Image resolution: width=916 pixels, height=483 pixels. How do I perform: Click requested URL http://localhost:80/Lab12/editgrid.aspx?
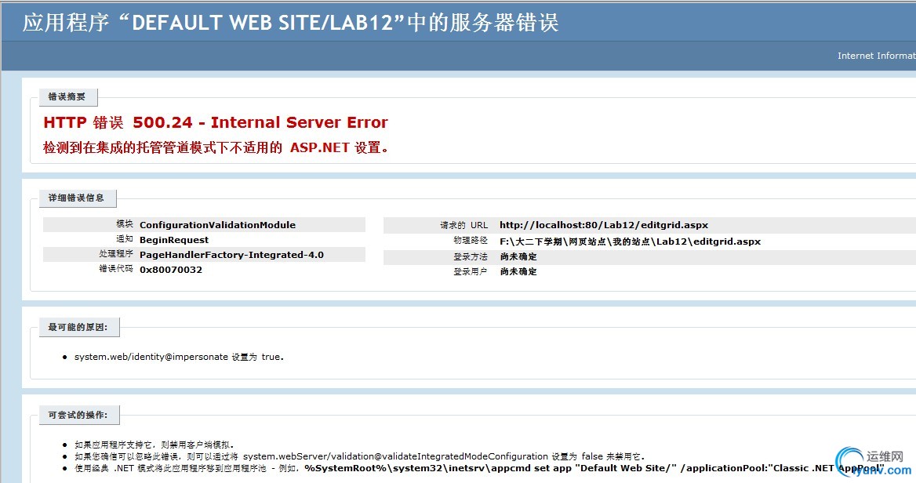point(603,225)
